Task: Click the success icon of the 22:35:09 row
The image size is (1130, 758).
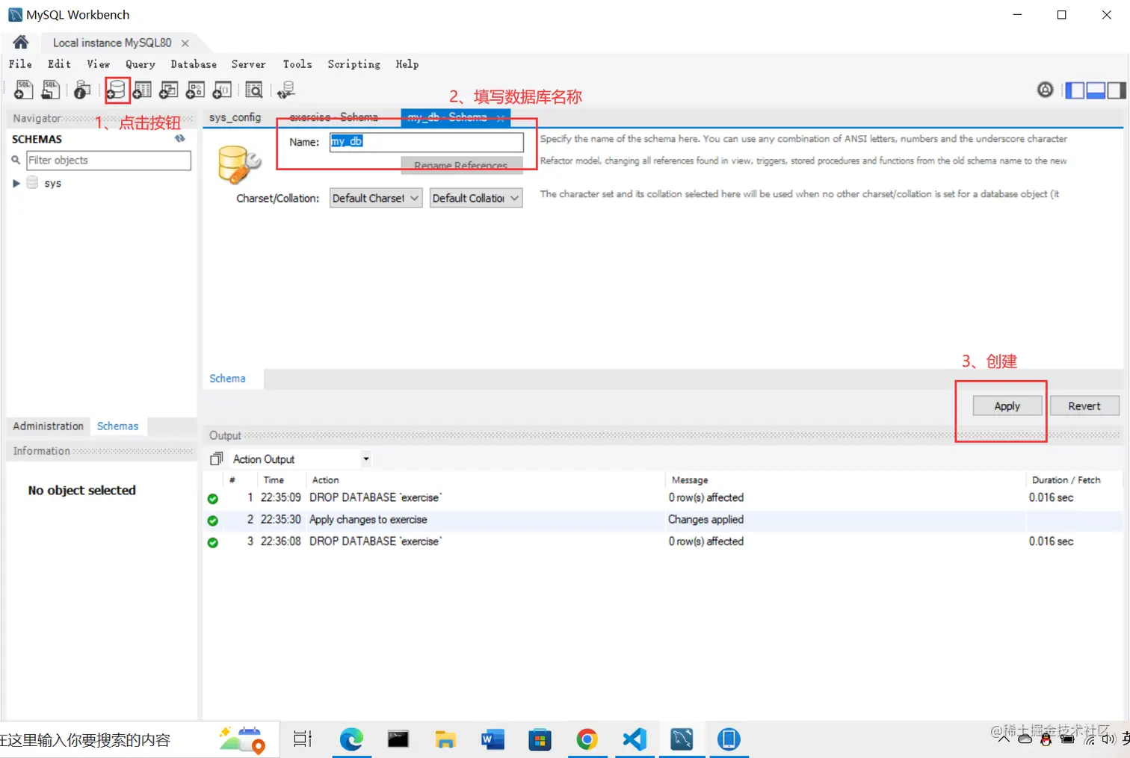Action: [x=213, y=498]
